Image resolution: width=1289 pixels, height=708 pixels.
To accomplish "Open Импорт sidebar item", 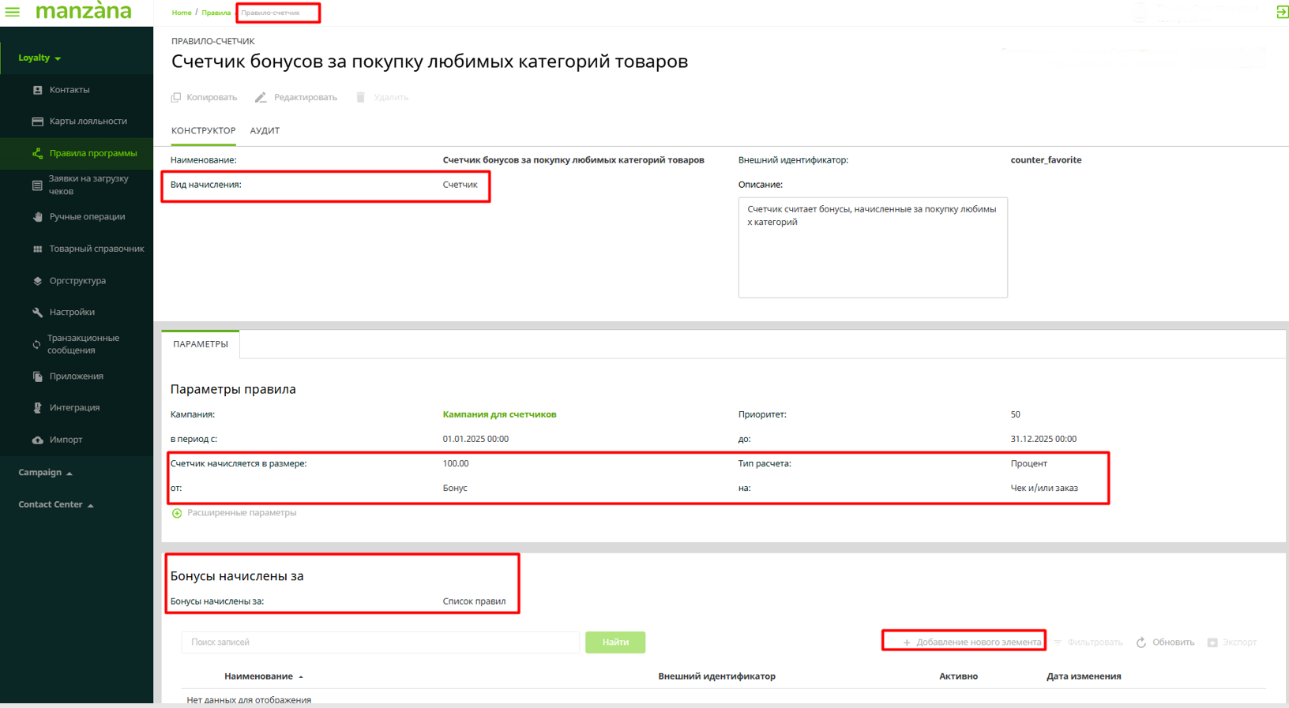I will pyautogui.click(x=66, y=440).
